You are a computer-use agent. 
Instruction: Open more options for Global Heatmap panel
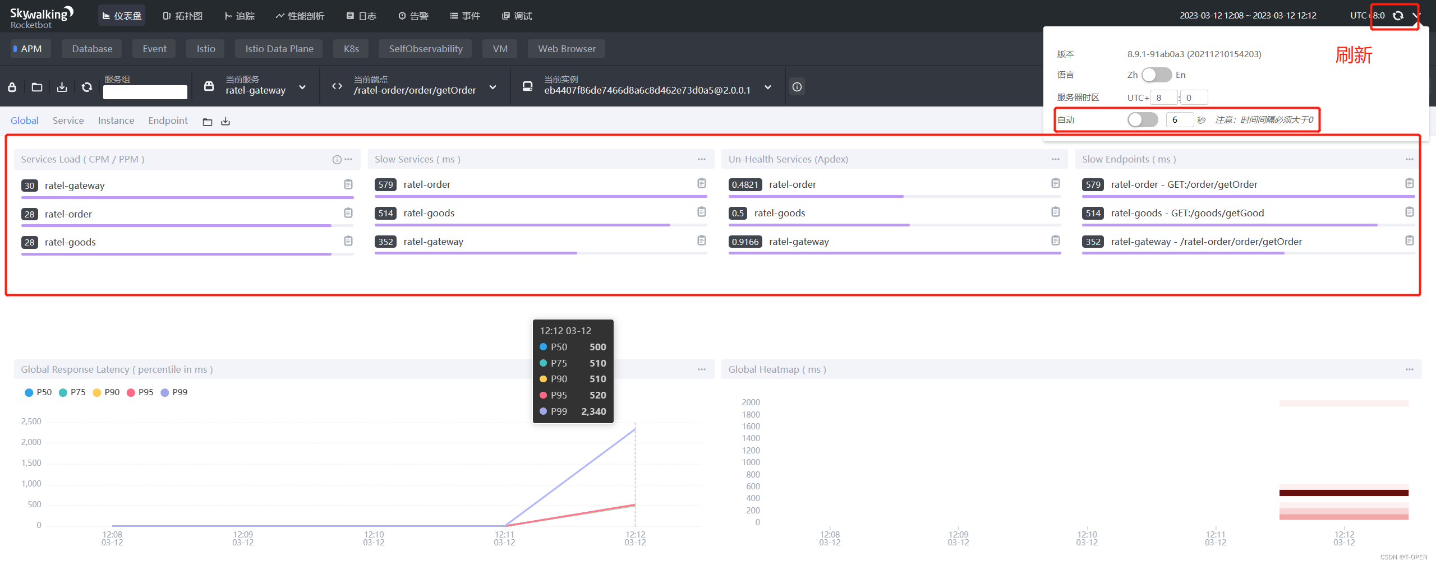click(x=1410, y=369)
